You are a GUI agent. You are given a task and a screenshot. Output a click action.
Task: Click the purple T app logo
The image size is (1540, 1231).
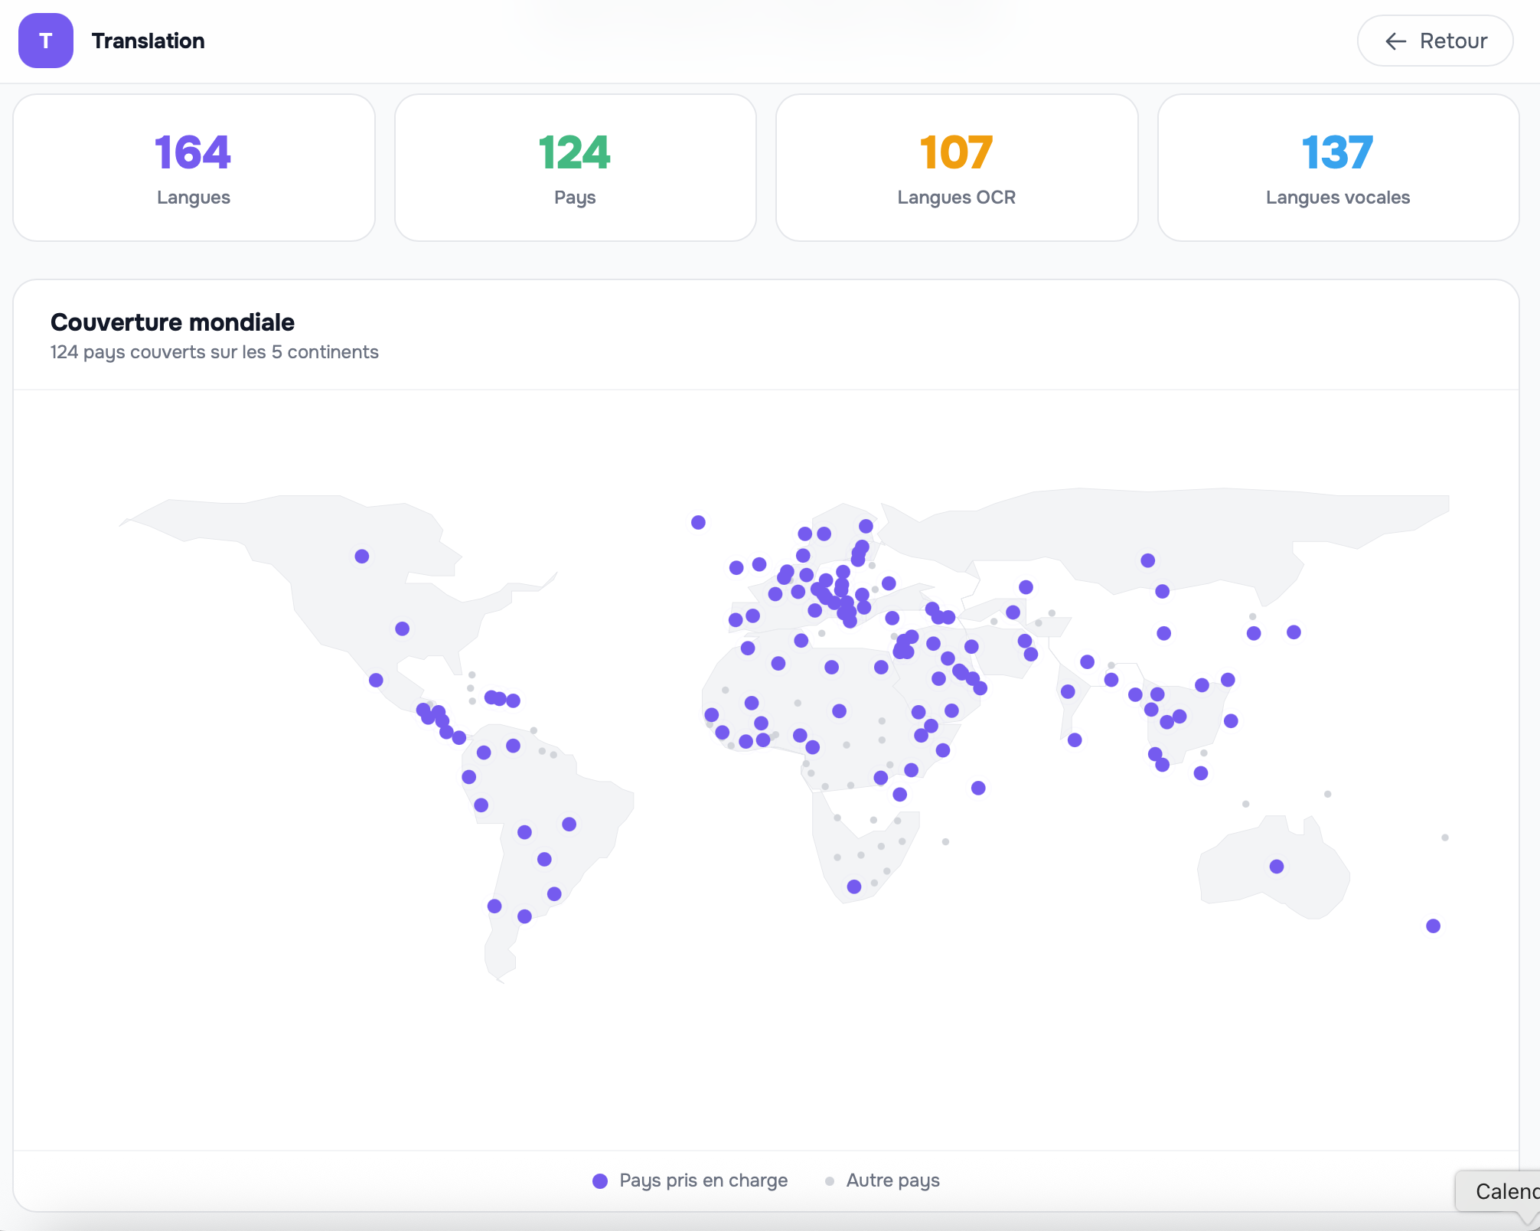pos(45,41)
